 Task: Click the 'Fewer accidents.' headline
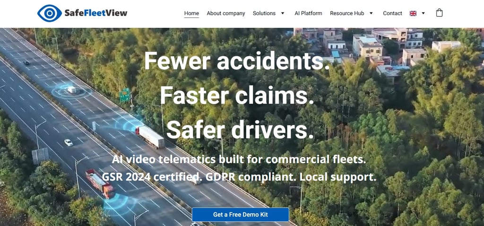[x=237, y=60]
